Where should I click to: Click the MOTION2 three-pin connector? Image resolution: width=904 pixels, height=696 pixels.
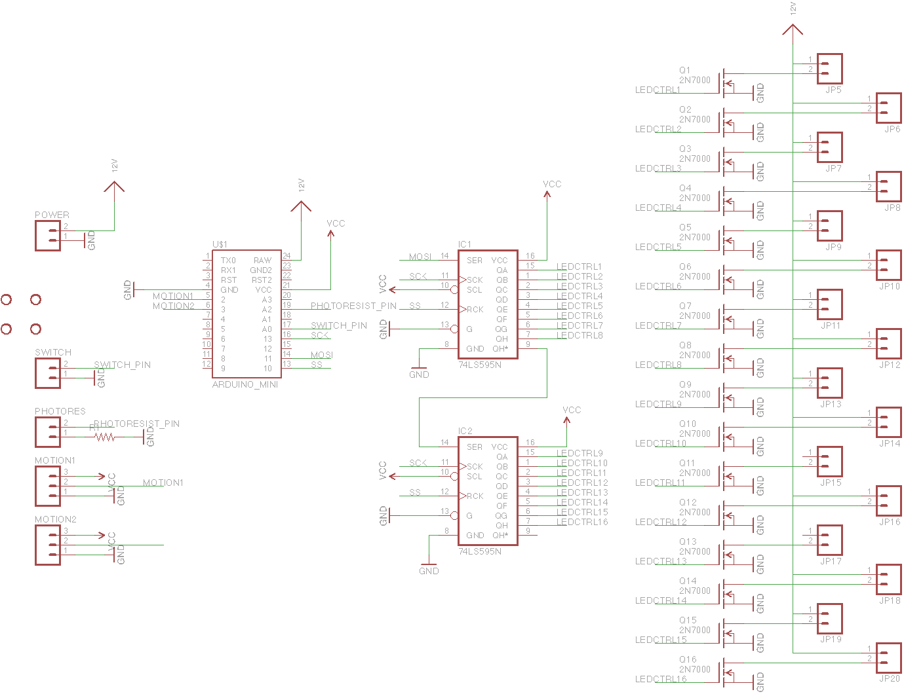(48, 545)
